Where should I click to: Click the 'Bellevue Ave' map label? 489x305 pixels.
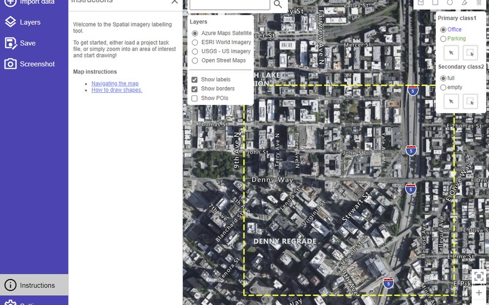(441, 235)
